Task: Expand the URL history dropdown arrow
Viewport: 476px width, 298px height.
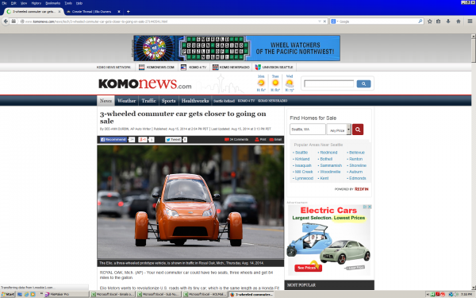Action: click(x=320, y=21)
